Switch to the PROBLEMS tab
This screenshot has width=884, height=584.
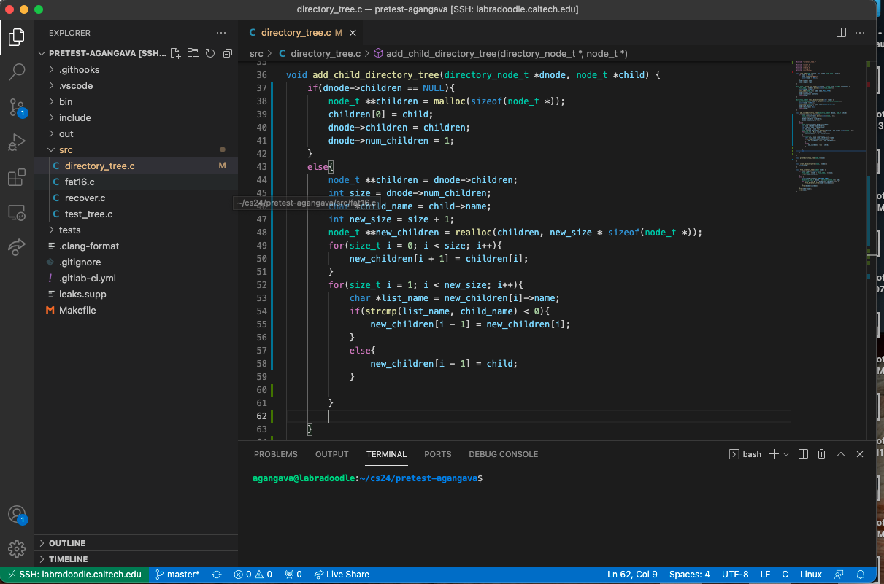275,454
